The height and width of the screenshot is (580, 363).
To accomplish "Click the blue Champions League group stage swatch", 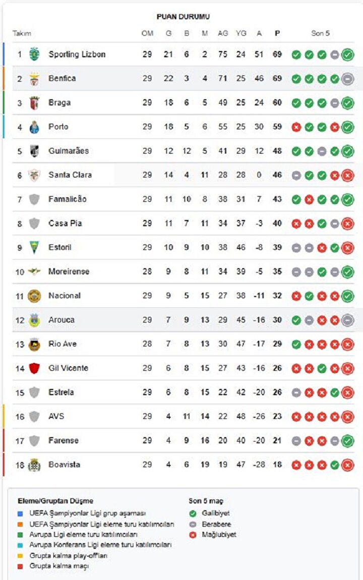I will coord(20,513).
